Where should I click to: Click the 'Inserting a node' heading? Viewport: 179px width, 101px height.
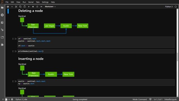click(31, 59)
